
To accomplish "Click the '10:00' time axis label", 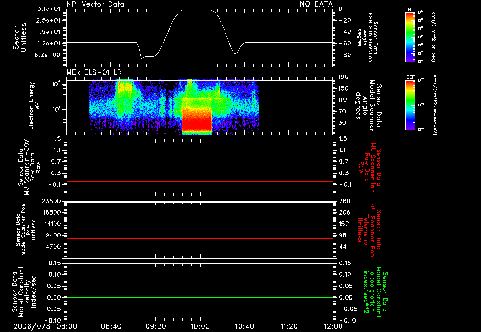I will 200,327.
